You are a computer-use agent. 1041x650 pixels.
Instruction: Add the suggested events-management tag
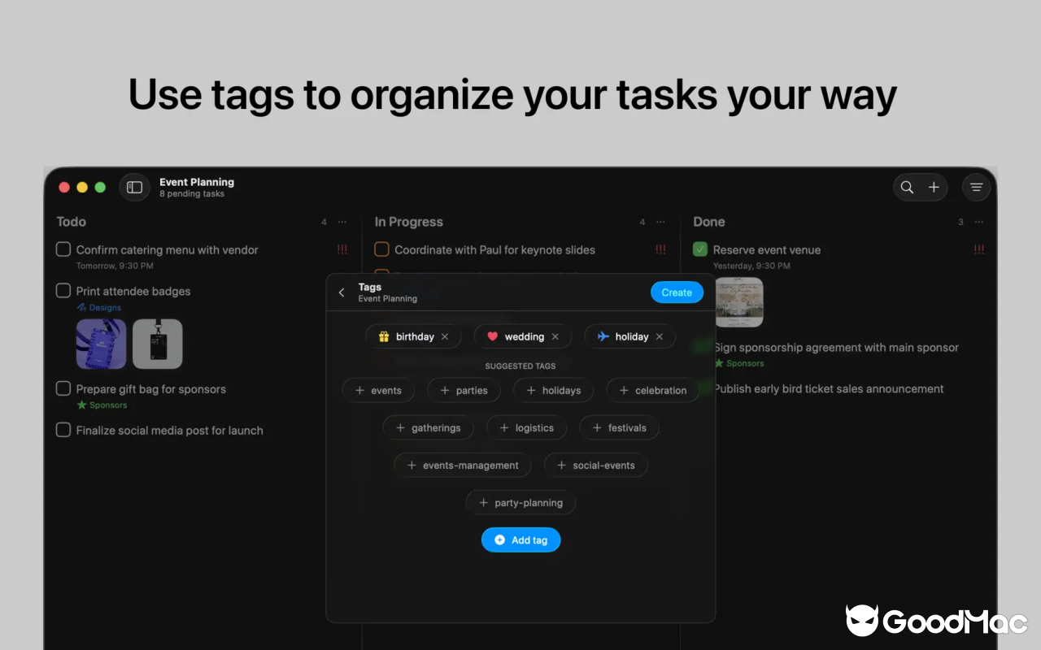[462, 465]
